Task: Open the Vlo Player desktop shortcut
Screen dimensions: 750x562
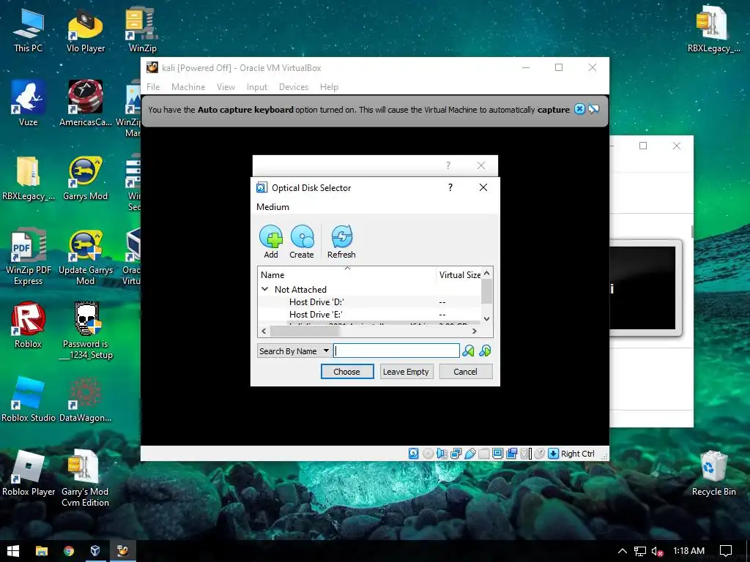Action: point(86,31)
